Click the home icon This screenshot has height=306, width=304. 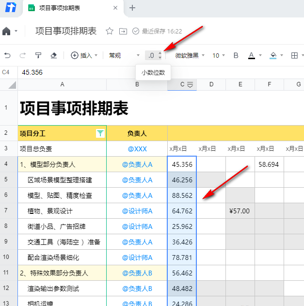point(6,31)
